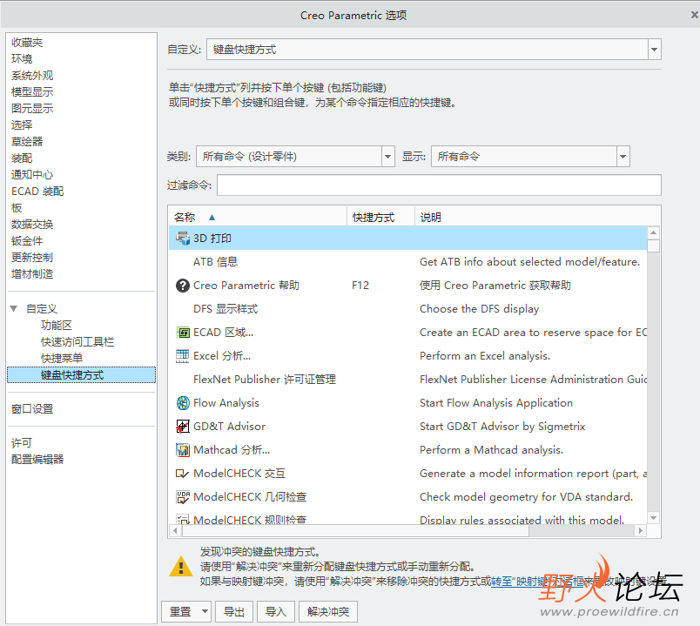Screen dimensions: 700x626
Task: Click the vertical scrollbar down arrow in the command list
Action: (654, 518)
